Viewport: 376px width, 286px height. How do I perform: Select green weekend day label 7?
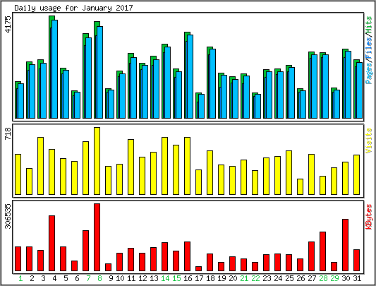(x=88, y=278)
